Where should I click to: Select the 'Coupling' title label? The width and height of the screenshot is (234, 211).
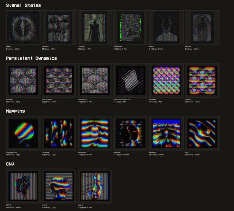(81, 46)
